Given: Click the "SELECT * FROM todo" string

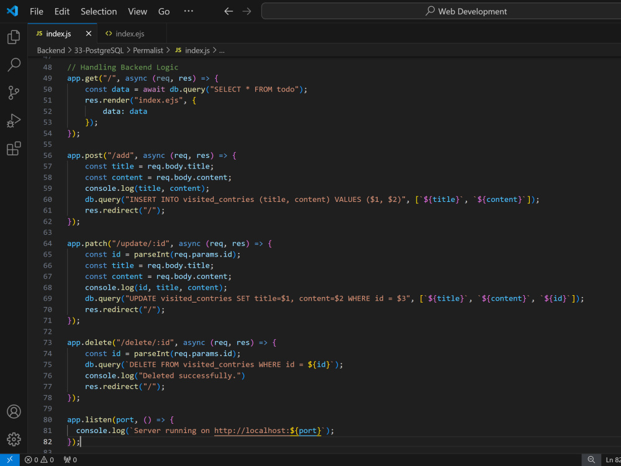Looking at the screenshot, I should (x=255, y=89).
